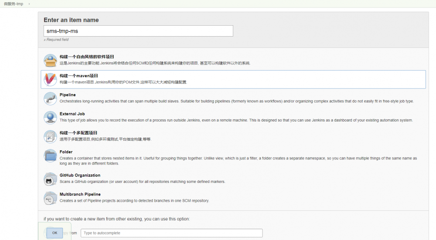The height and width of the screenshot is (240, 436).
Task: Focus the item name field containing sms-tmp-ms
Action: coord(138,31)
